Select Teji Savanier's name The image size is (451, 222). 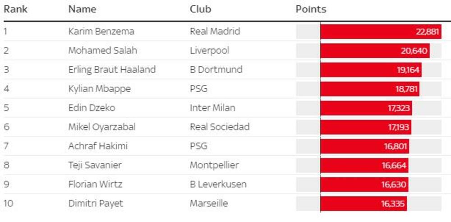point(95,165)
